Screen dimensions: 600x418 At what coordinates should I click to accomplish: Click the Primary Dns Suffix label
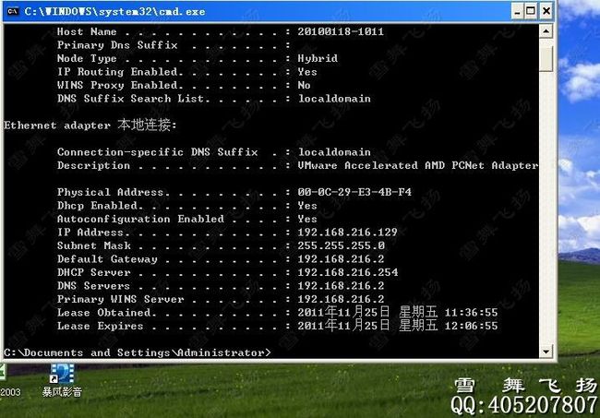coord(117,45)
